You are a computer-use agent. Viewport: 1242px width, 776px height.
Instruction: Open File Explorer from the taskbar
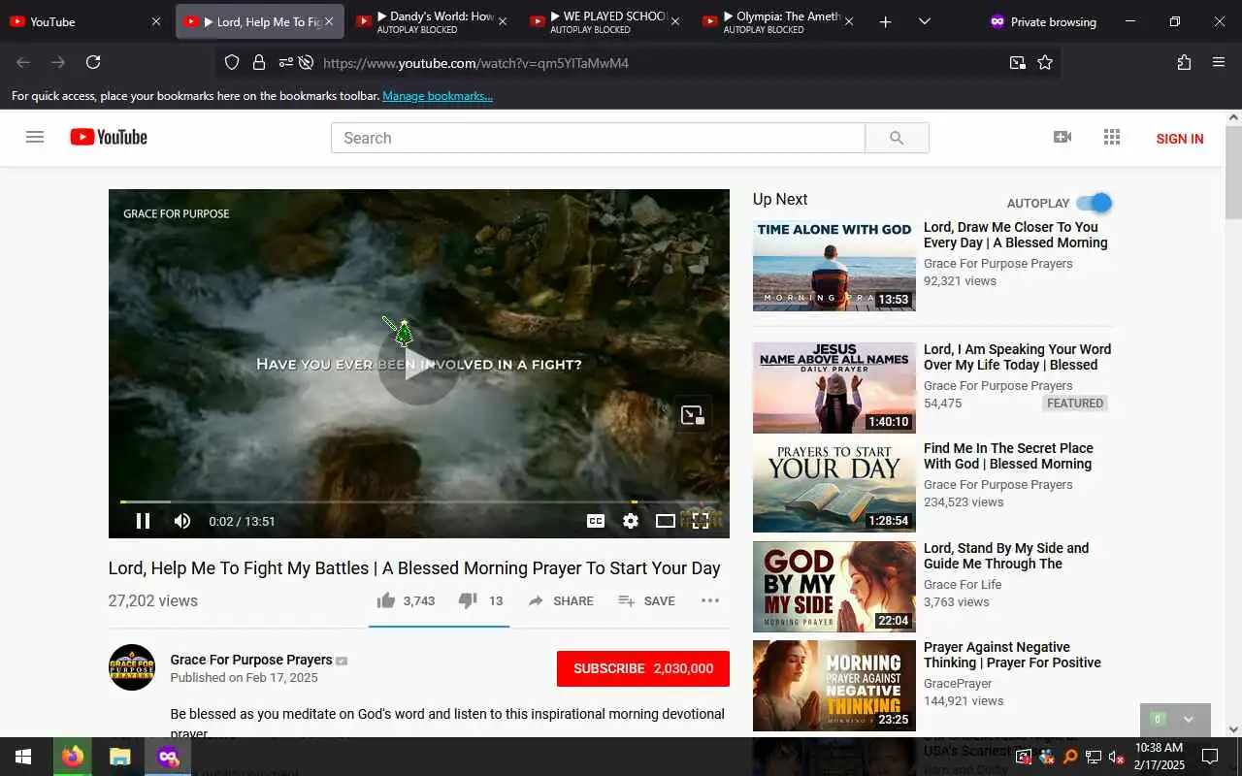pos(119,757)
